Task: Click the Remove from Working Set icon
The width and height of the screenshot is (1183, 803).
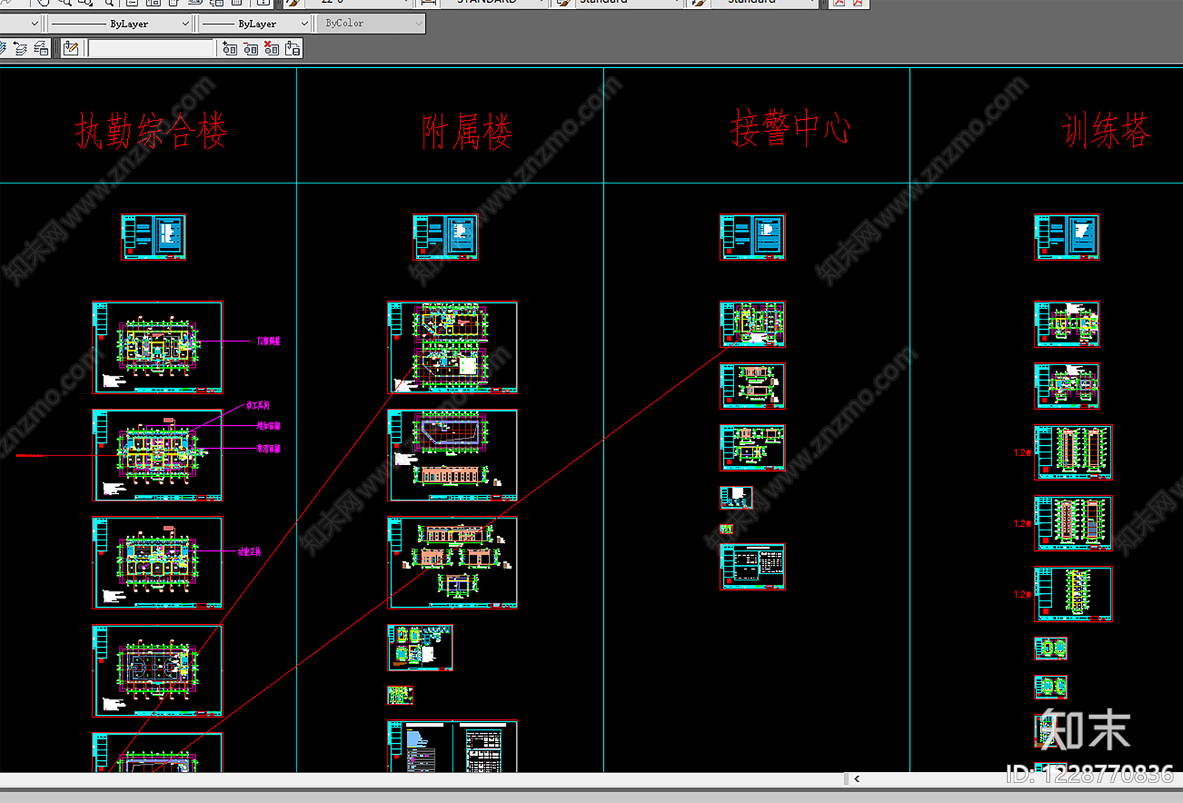Action: pyautogui.click(x=251, y=49)
